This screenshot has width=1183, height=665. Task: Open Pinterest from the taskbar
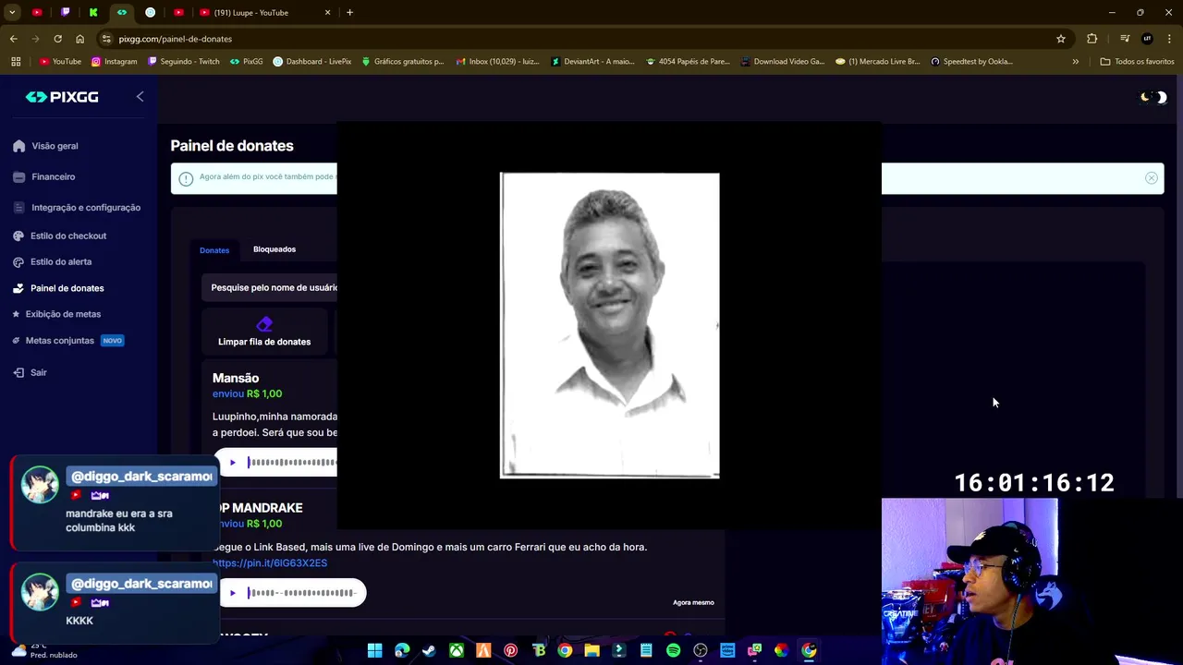point(510,650)
